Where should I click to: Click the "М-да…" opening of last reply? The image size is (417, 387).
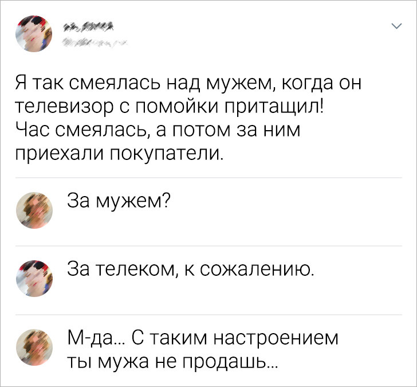click(95, 339)
